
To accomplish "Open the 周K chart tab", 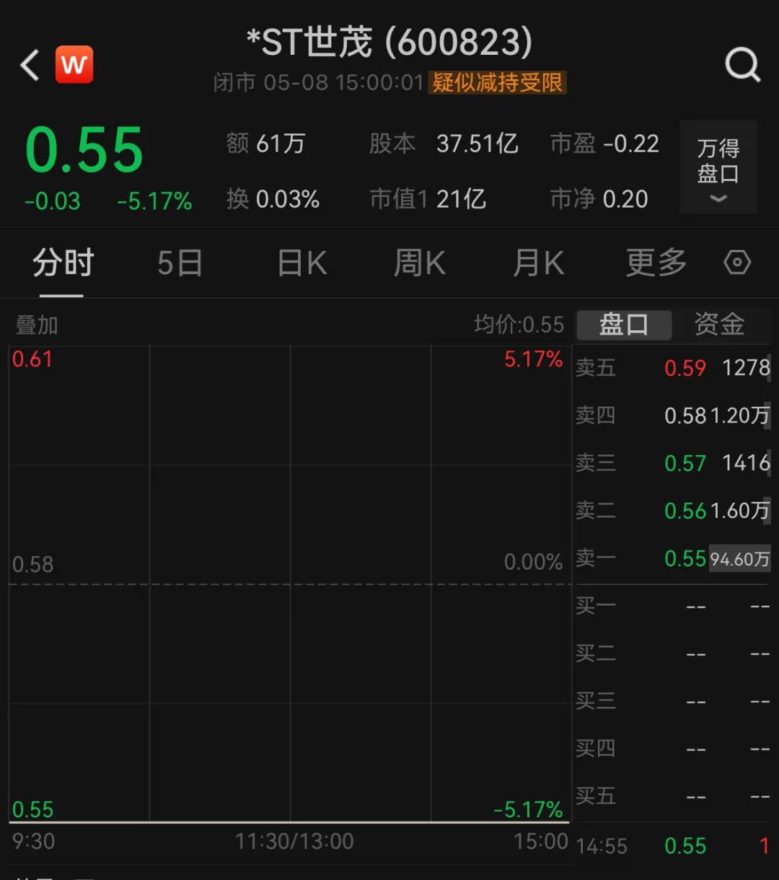I will coord(419,263).
